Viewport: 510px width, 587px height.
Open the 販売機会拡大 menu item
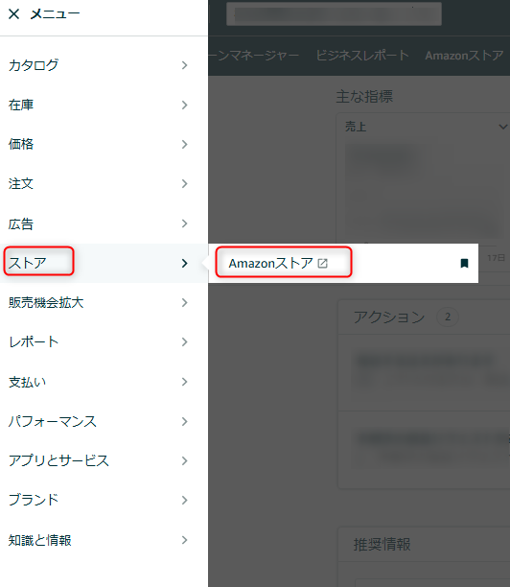[104, 303]
